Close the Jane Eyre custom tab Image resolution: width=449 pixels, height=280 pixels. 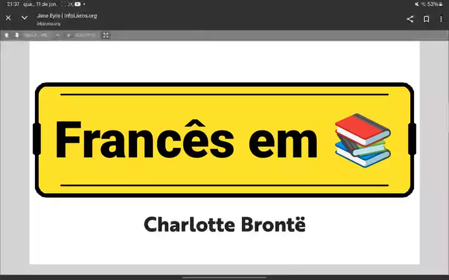[x=8, y=18]
